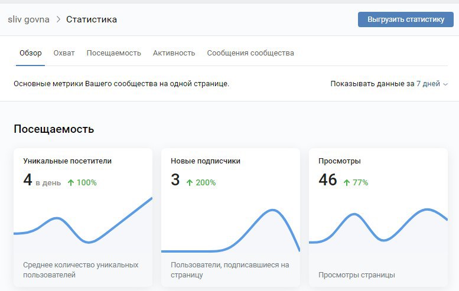Click the Пользователи, подписавшиеся на страницу description
This screenshot has width=459, height=291.
230,270
